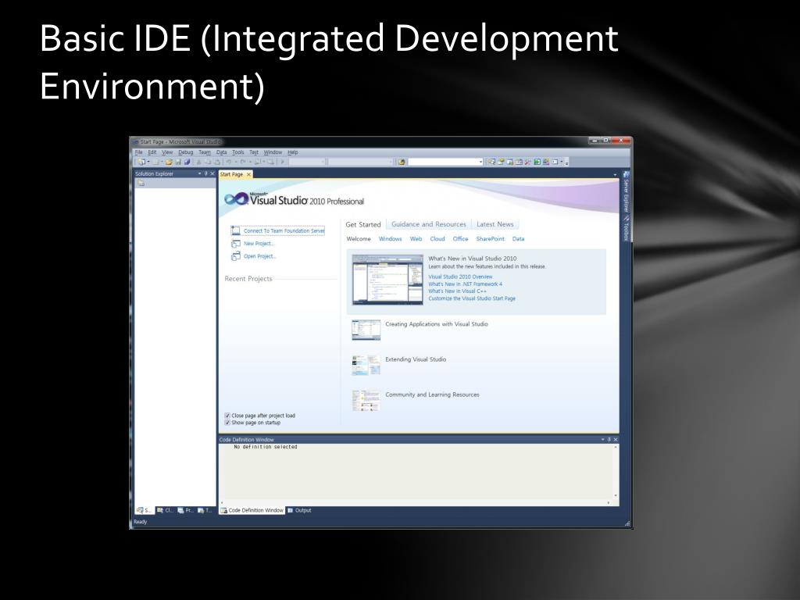Toggle Close page after project load checkbox
Screen dimensions: 800x600
tap(227, 416)
